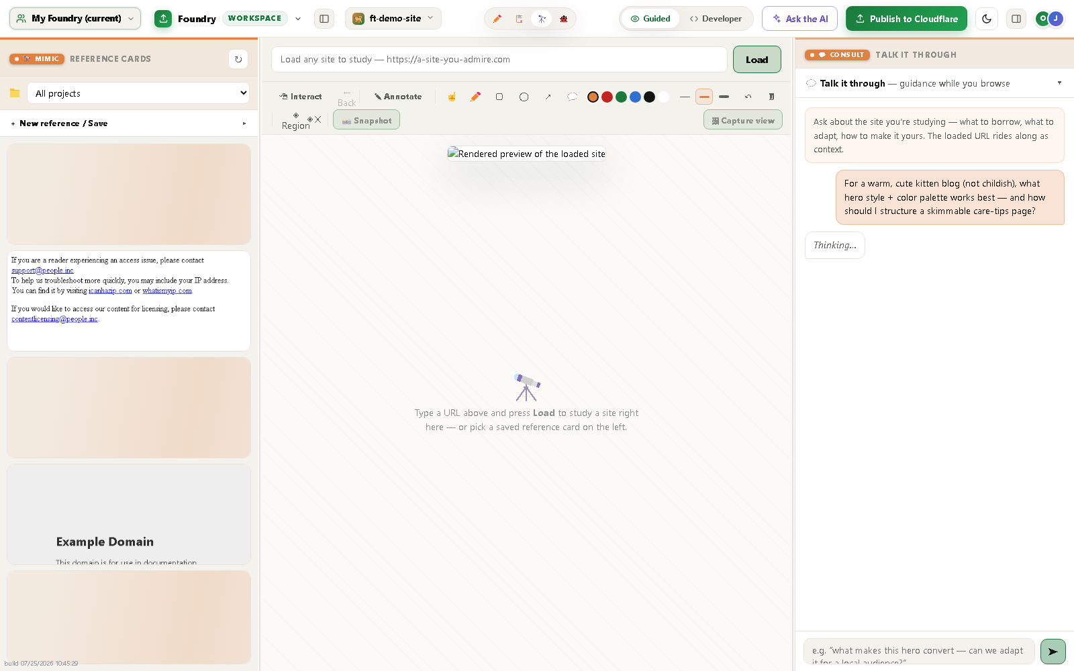Focus the site URL input field

click(x=499, y=59)
